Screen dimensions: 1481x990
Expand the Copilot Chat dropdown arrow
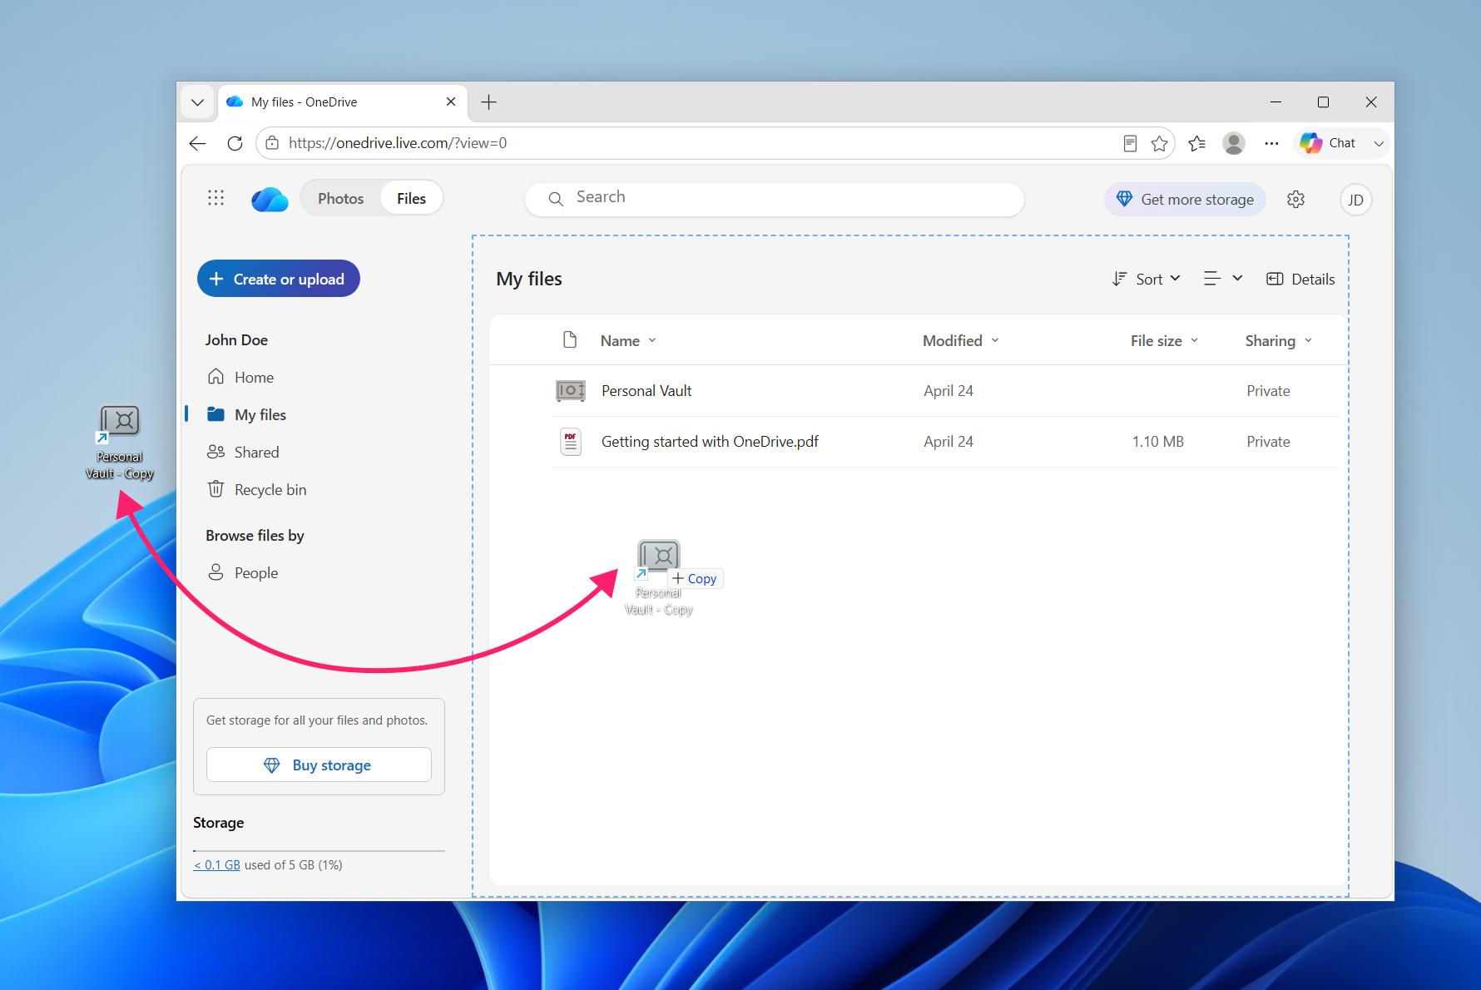click(x=1379, y=143)
